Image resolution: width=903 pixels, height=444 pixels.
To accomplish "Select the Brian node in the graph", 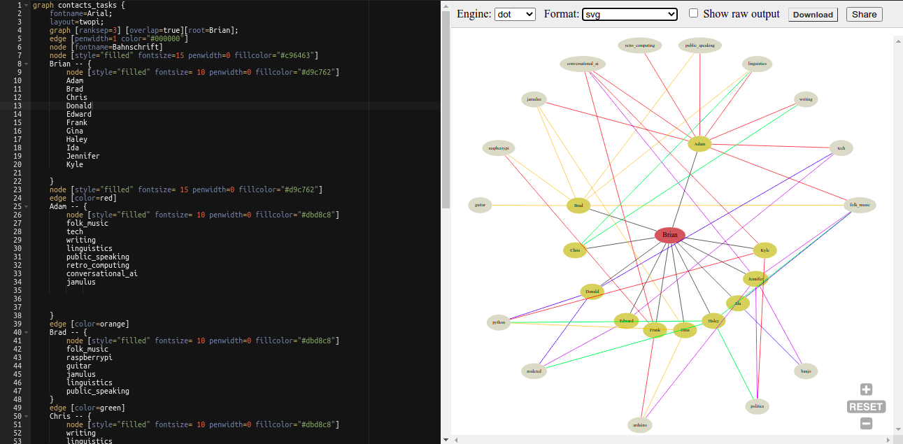I will (669, 235).
